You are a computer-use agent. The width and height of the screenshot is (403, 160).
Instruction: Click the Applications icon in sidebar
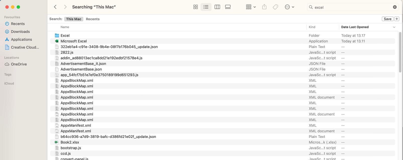point(7,39)
